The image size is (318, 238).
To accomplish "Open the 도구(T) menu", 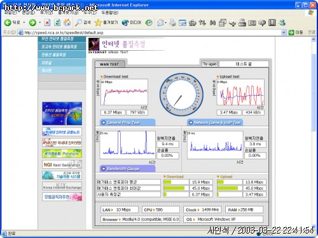I will (x=90, y=13).
